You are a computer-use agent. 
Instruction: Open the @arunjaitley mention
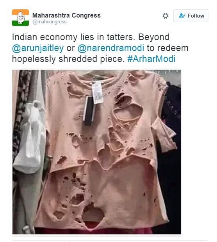pos(38,48)
